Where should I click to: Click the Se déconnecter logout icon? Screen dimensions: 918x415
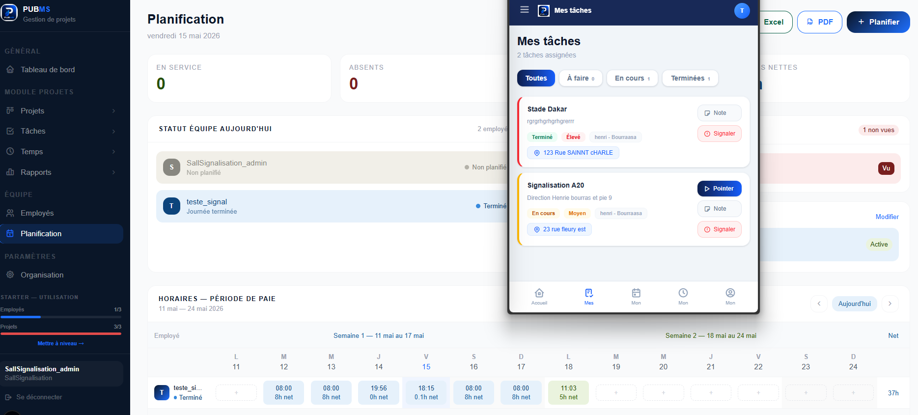tap(8, 397)
